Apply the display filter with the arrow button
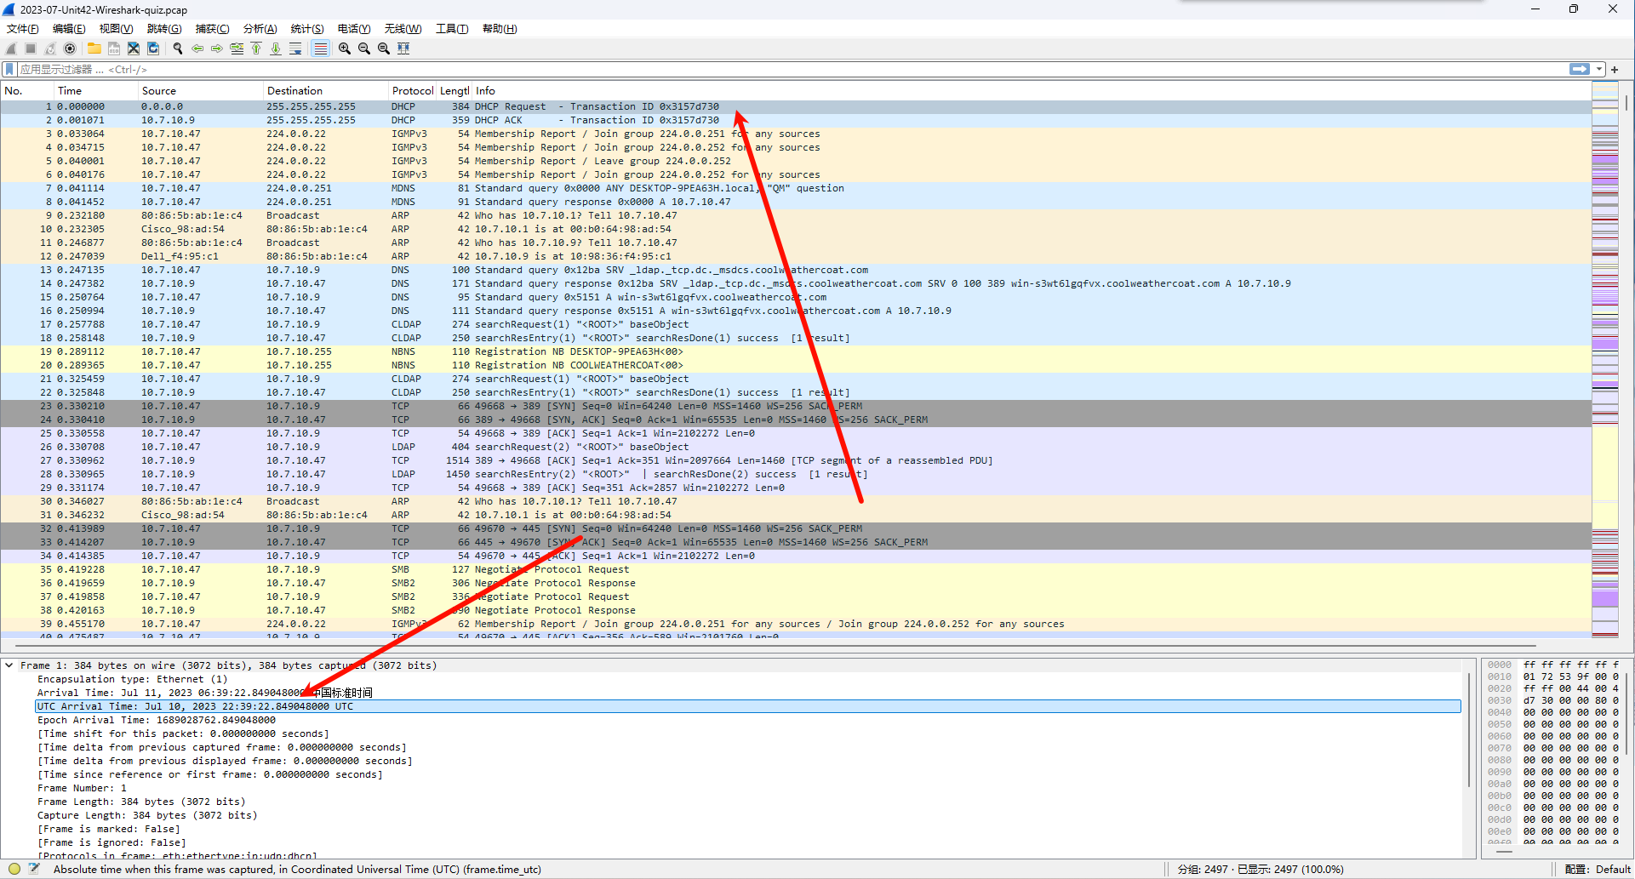 1579,69
